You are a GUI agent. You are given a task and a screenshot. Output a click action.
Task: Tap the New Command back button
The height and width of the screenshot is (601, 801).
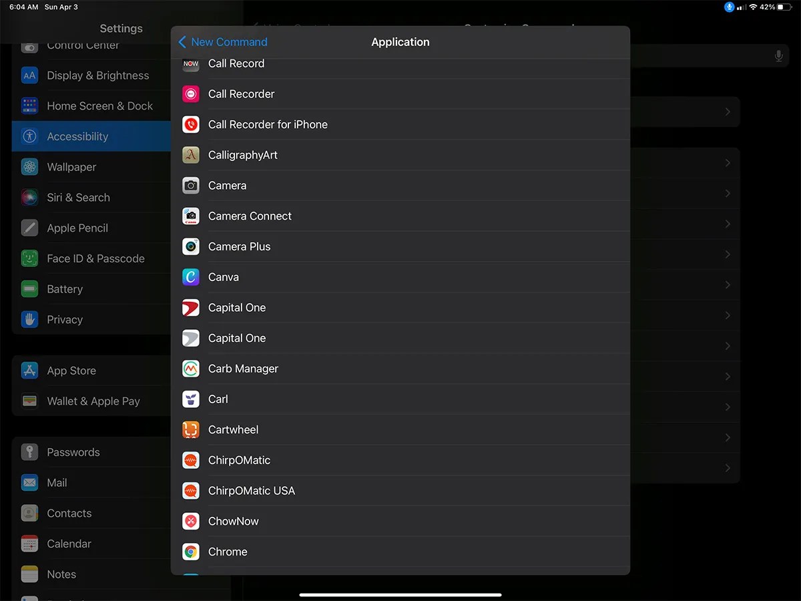click(x=222, y=41)
